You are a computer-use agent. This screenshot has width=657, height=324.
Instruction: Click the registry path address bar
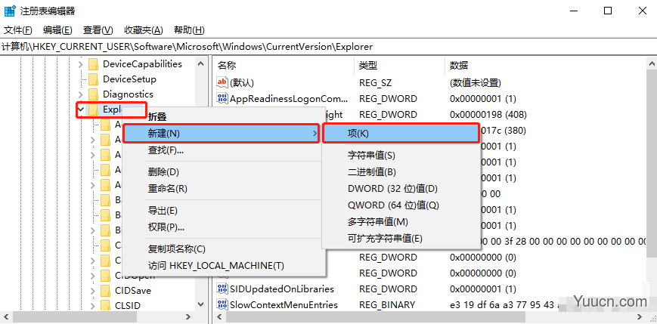[x=328, y=47]
